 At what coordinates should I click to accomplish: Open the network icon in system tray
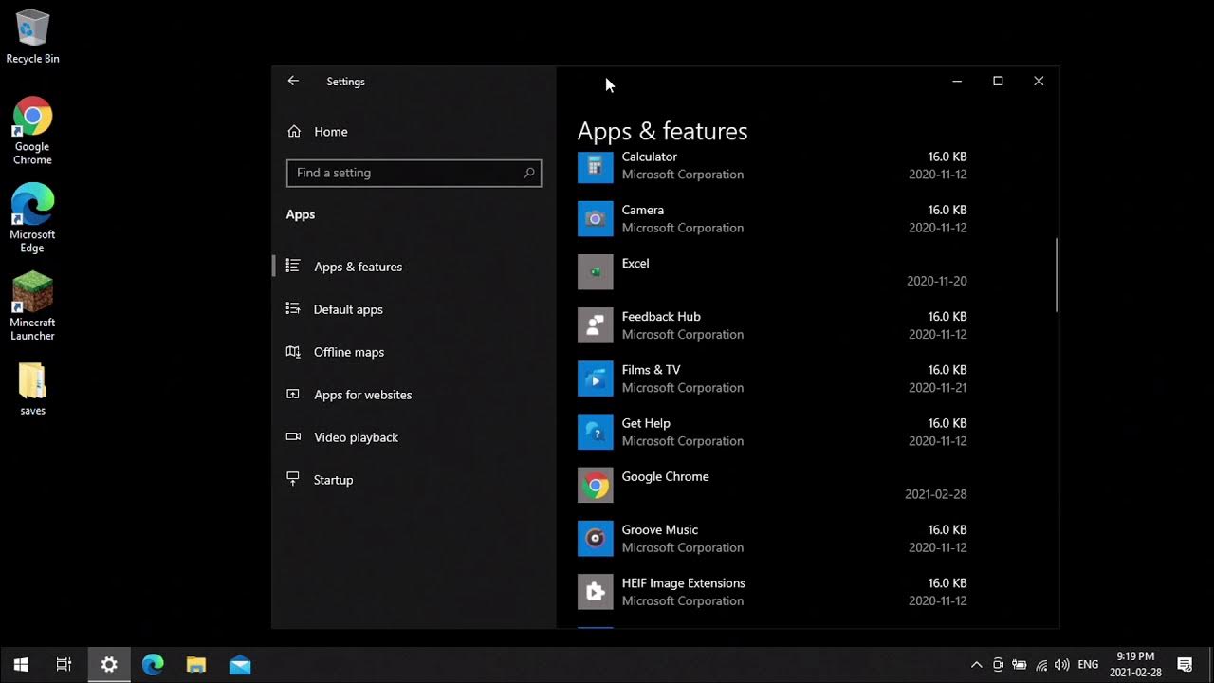click(x=1041, y=665)
